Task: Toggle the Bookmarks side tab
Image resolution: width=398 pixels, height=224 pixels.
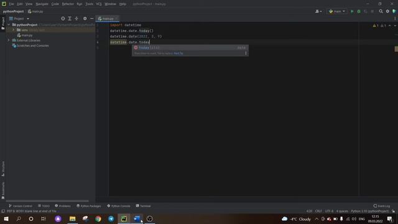Action: tap(3, 190)
